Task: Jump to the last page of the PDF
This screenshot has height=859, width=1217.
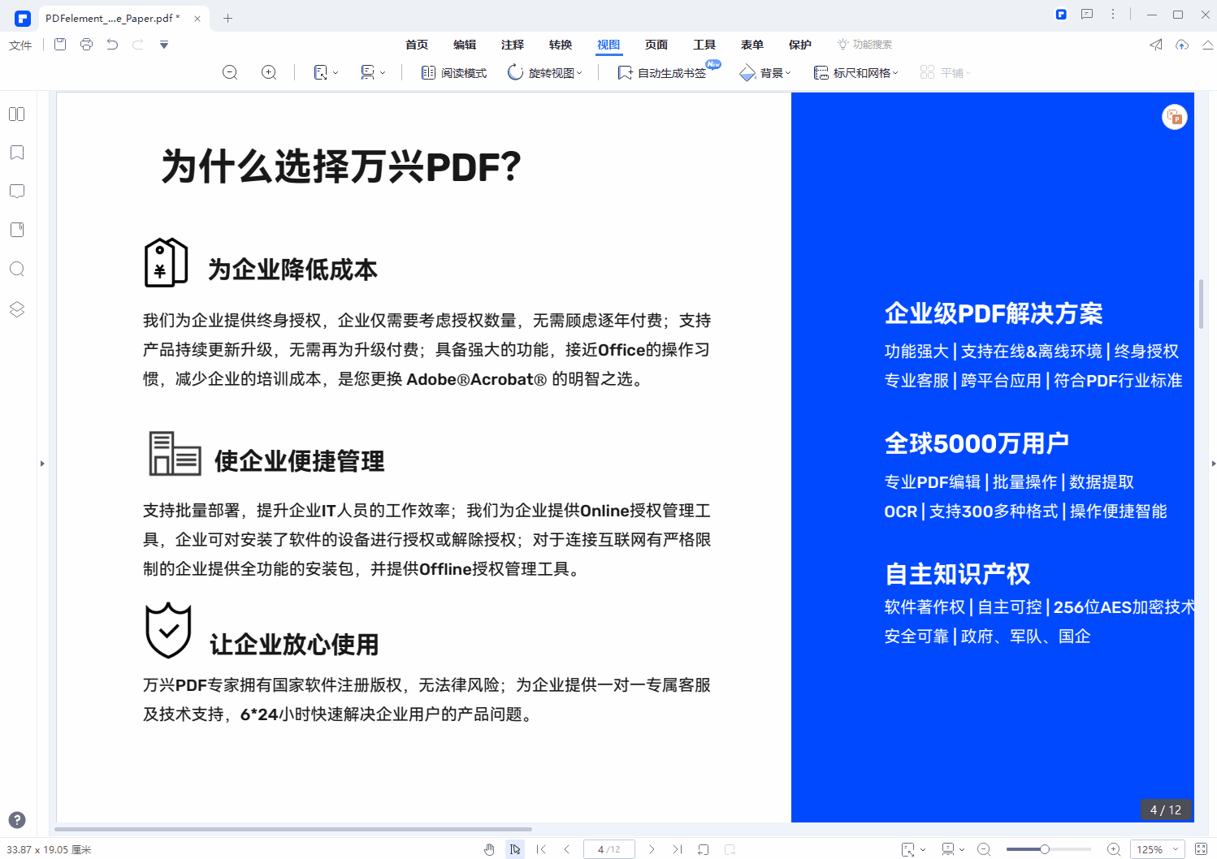Action: pos(677,848)
